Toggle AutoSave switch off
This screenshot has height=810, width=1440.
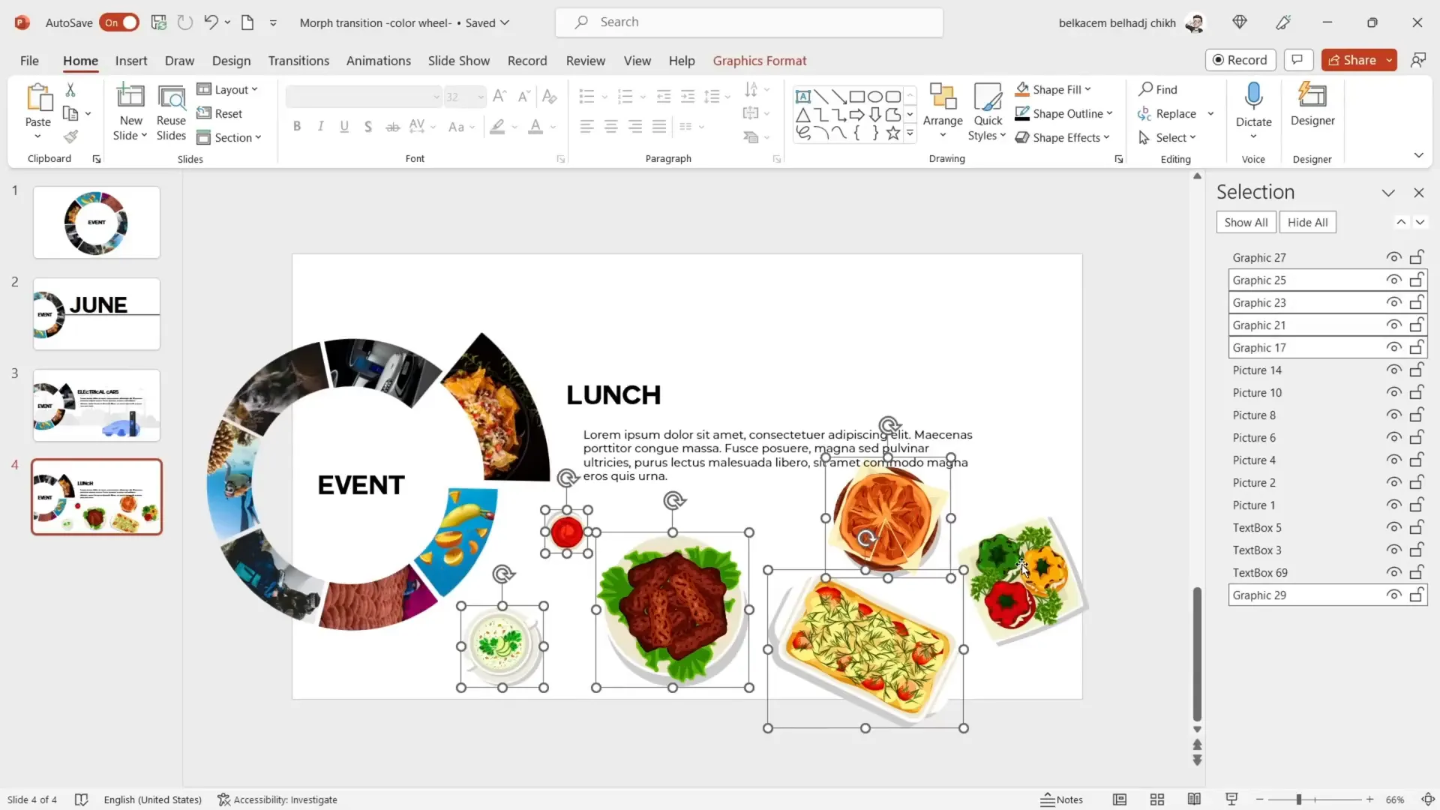click(x=119, y=22)
